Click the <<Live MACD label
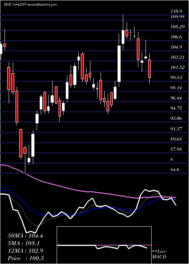This screenshot has height=264, width=189. (159, 254)
